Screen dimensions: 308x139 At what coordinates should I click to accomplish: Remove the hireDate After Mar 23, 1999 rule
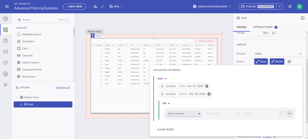coord(207,86)
